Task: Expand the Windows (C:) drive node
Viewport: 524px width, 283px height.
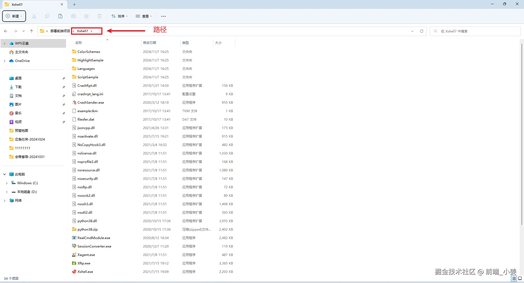Action: point(7,183)
